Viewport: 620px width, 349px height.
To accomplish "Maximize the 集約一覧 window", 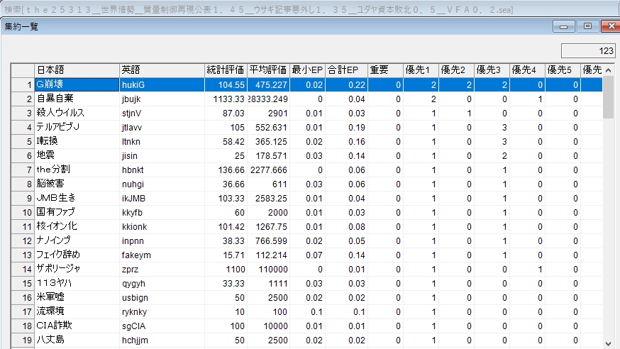I will coord(587,26).
